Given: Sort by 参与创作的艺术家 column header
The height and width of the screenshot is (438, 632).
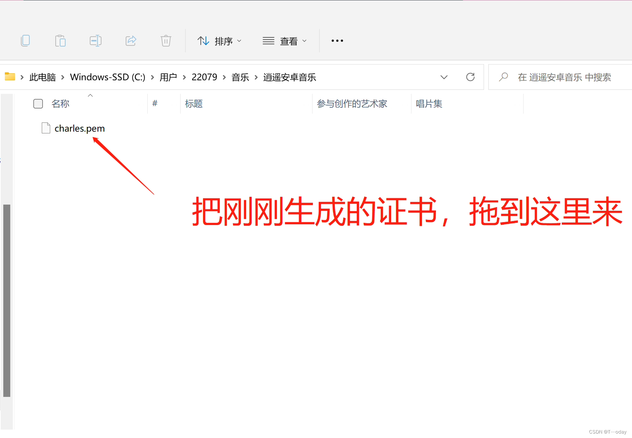Looking at the screenshot, I should click(x=352, y=104).
